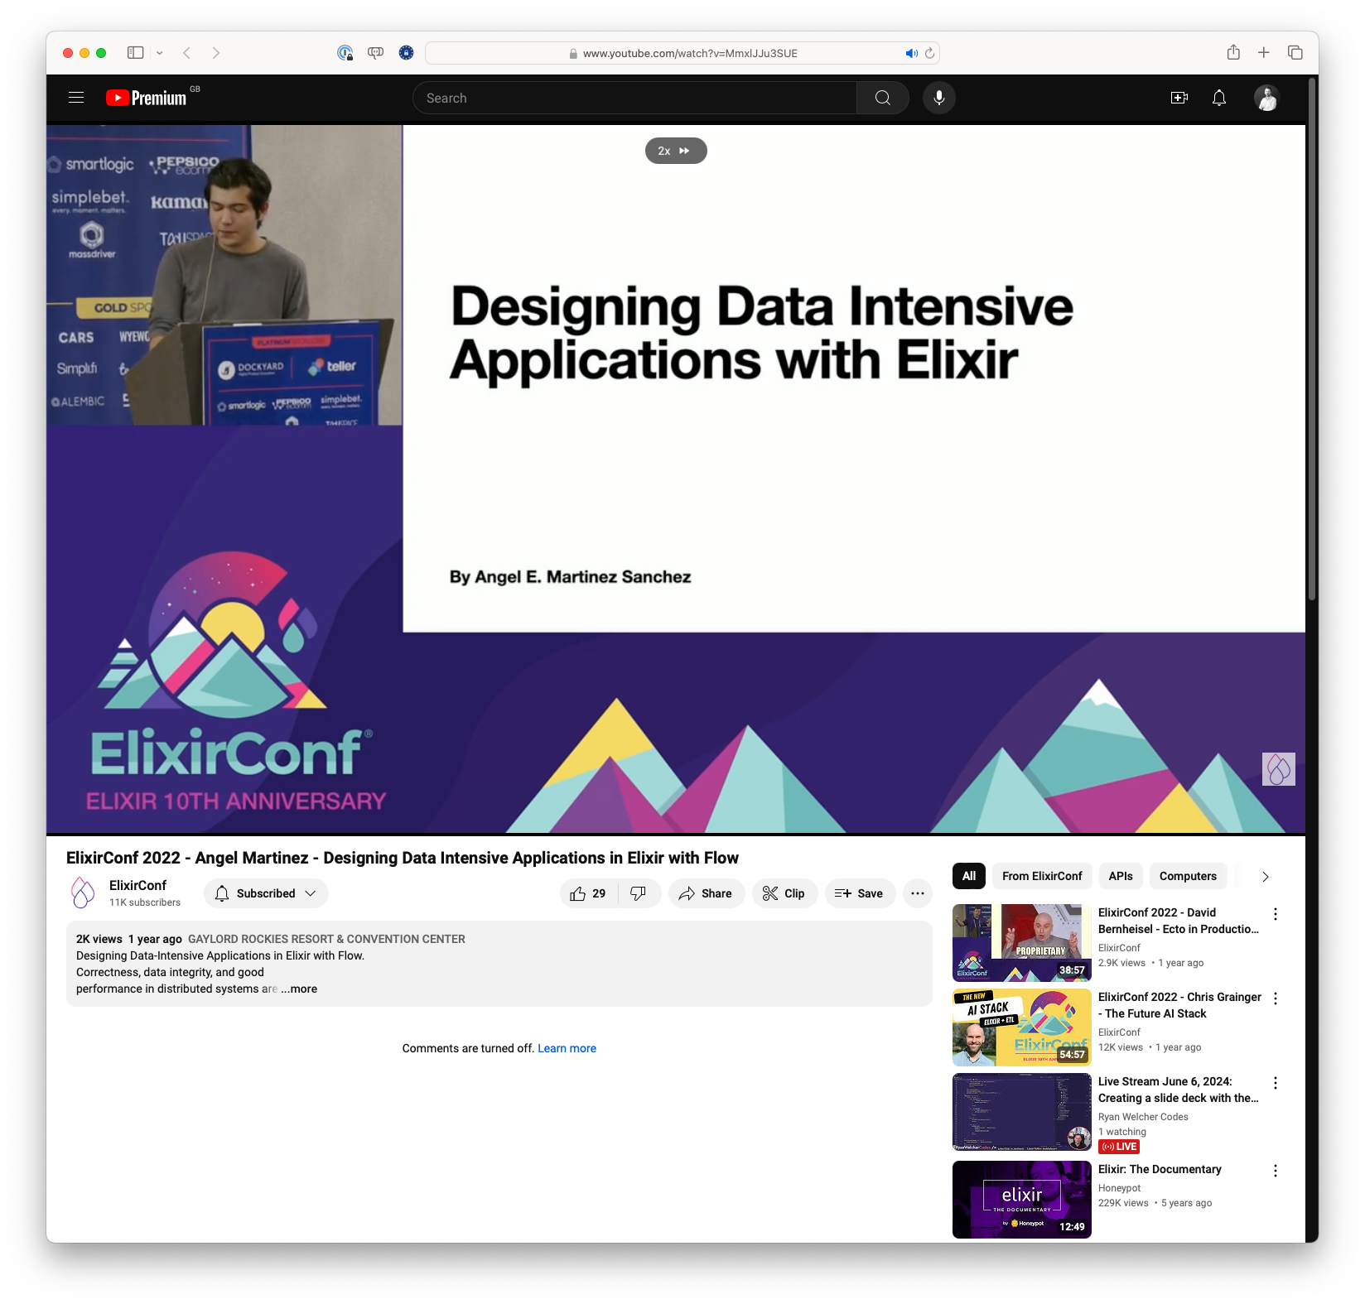Screen dimensions: 1365x1304
Task: Open voice search with the microphone icon
Action: pos(938,97)
